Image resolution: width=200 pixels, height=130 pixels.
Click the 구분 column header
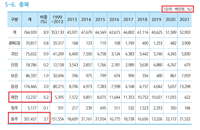click(x=14, y=19)
